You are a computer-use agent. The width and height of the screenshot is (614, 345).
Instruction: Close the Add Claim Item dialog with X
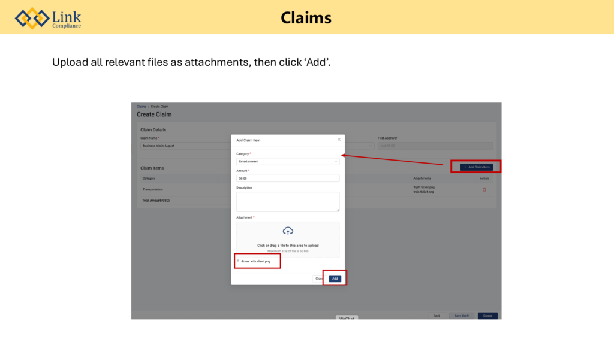(339, 140)
